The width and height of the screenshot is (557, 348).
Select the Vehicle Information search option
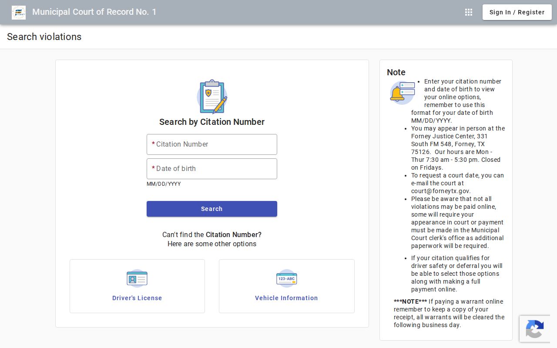tap(287, 286)
